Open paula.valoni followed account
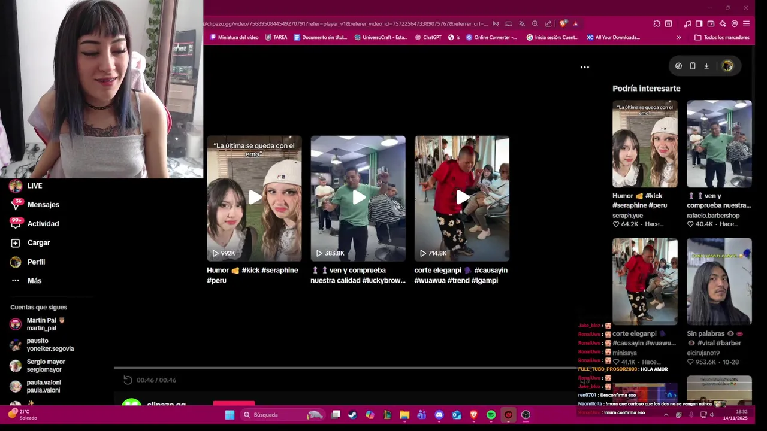The height and width of the screenshot is (431, 767). tap(35, 386)
